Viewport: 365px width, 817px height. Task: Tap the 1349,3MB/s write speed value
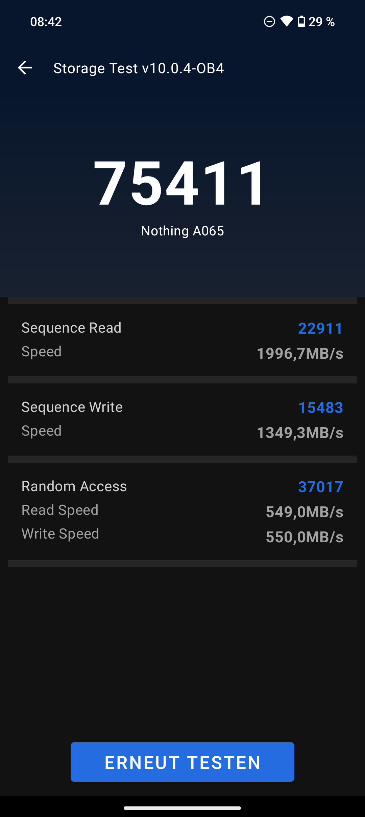[x=300, y=433]
